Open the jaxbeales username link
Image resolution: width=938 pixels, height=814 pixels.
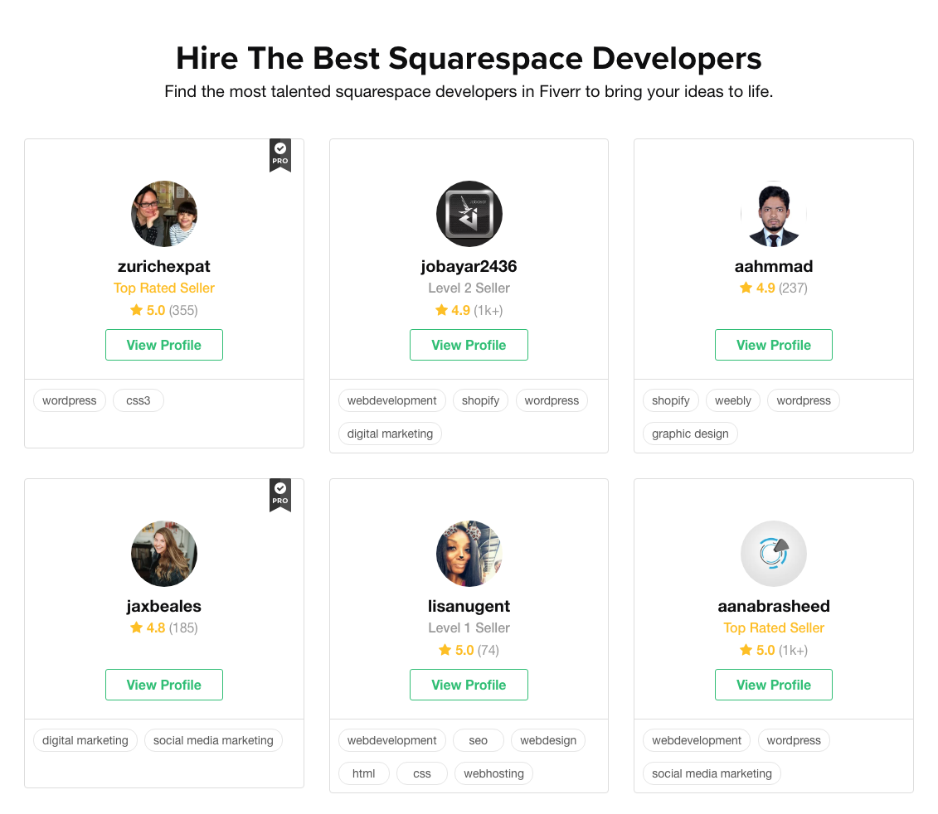click(x=164, y=606)
